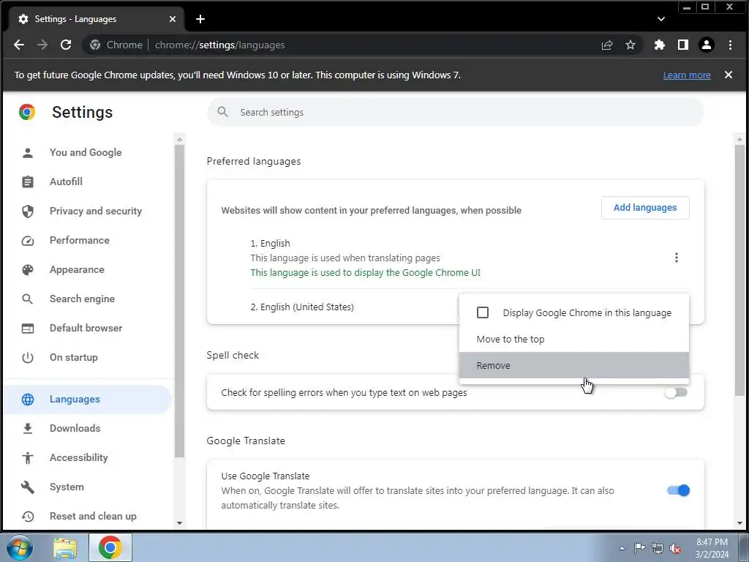Click the Chrome logo beside Settings

tap(27, 112)
